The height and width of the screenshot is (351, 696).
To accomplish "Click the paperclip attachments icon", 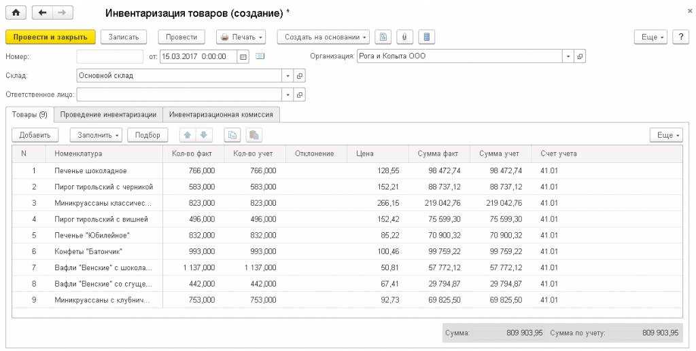I will (404, 37).
